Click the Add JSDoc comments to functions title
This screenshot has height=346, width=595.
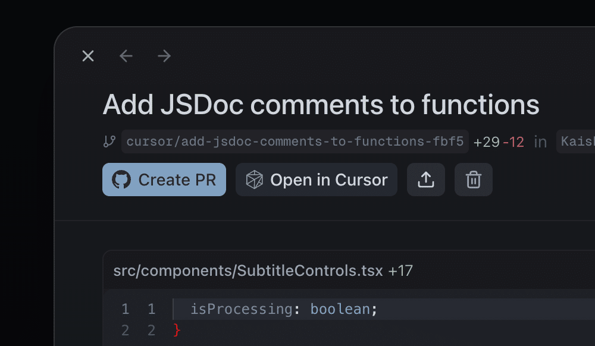(321, 105)
